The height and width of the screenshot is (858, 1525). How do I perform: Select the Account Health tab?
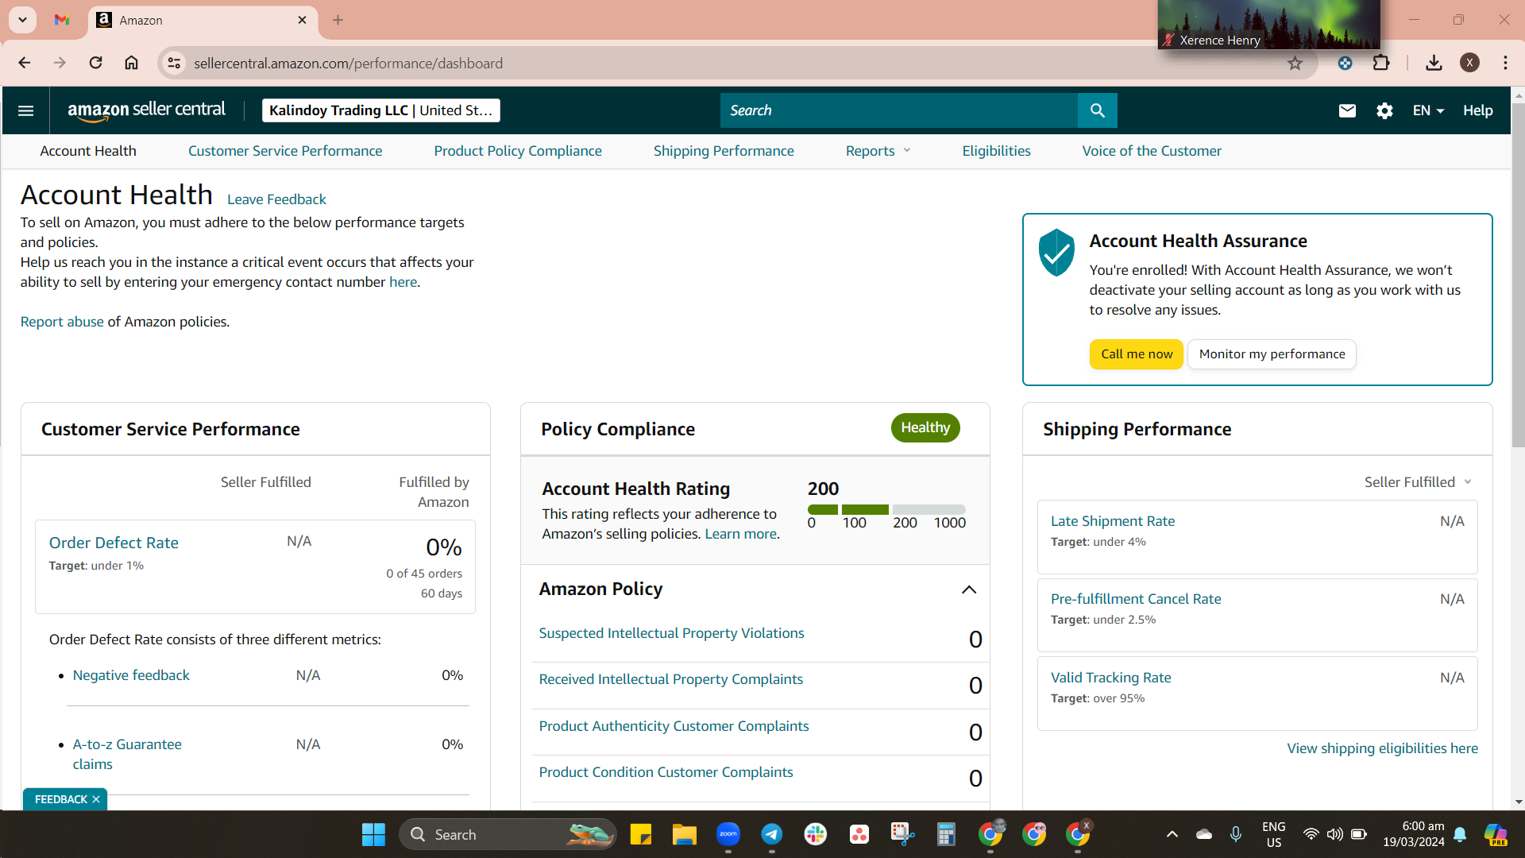(88, 151)
